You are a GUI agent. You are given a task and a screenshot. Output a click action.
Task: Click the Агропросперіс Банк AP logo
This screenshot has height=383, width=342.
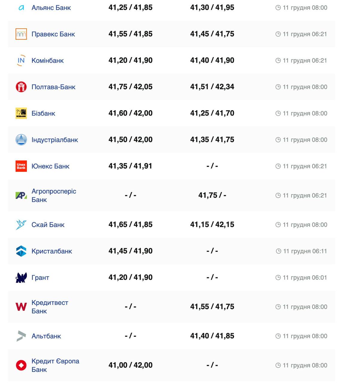point(21,195)
